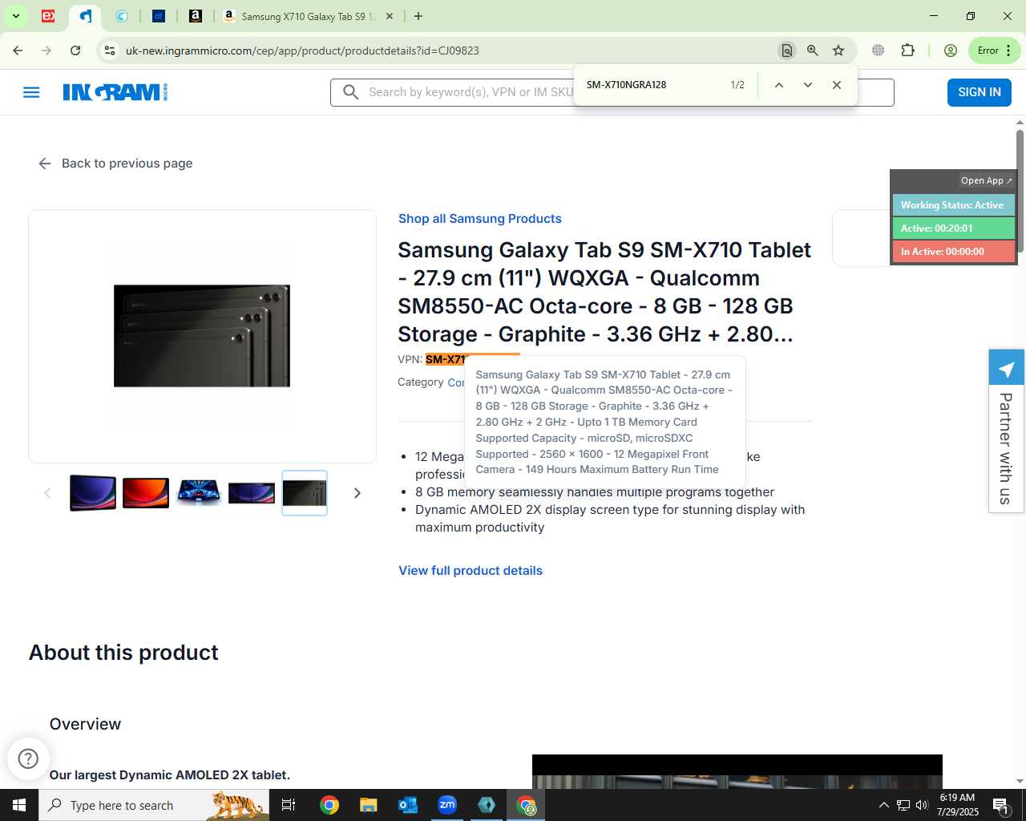Show previous thumbnails with left chevron
The height and width of the screenshot is (821, 1026).
(47, 493)
